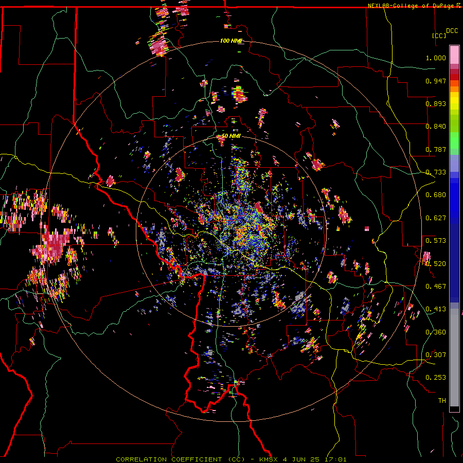Image resolution: width=463 pixels, height=463 pixels.
Task: Click the 0.893 value on the color scale
Action: (x=436, y=103)
